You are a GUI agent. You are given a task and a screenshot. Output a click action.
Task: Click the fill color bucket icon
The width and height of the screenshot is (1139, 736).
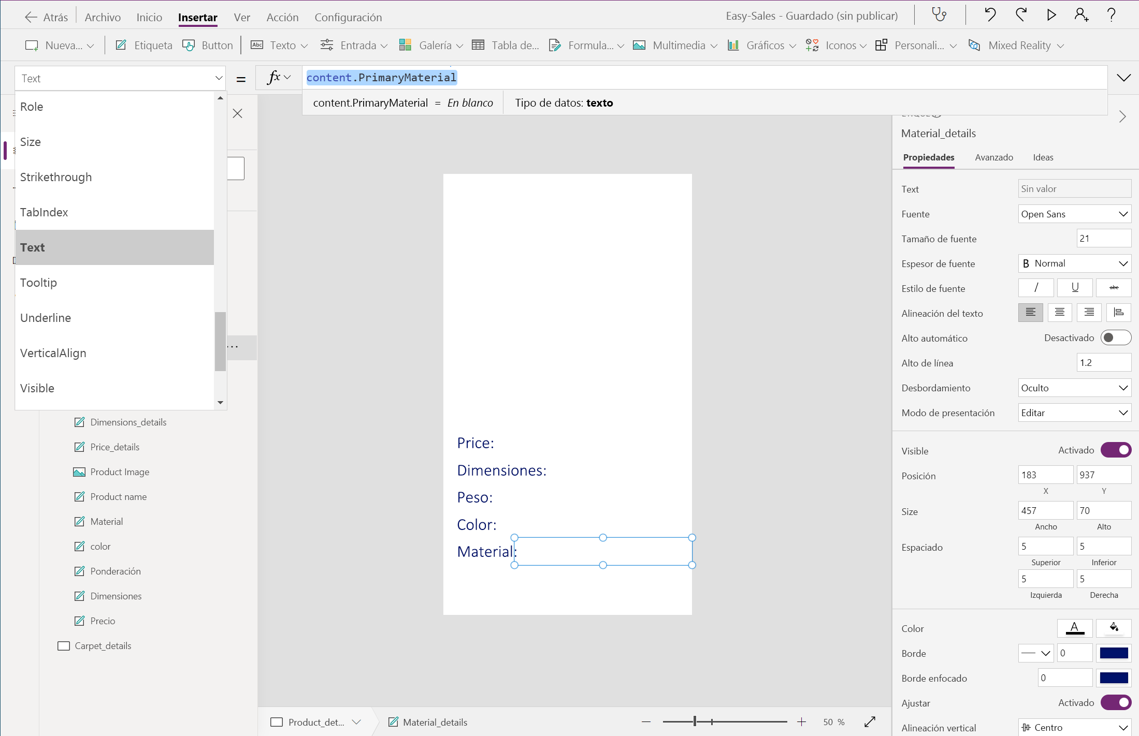[1114, 628]
